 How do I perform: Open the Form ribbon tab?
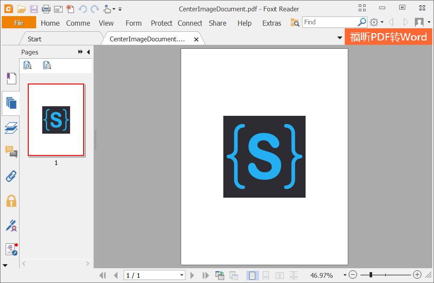pyautogui.click(x=133, y=23)
